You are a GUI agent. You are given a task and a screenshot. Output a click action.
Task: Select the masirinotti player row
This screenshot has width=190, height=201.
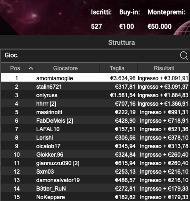pyautogui.click(x=95, y=112)
